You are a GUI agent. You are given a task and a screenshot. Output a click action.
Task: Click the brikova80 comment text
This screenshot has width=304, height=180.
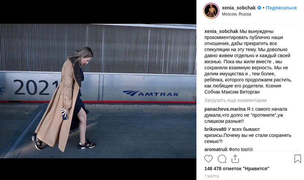(x=248, y=135)
